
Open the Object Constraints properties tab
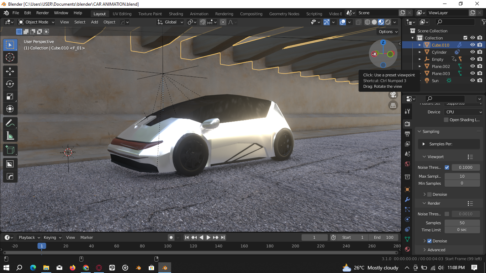tap(407, 229)
